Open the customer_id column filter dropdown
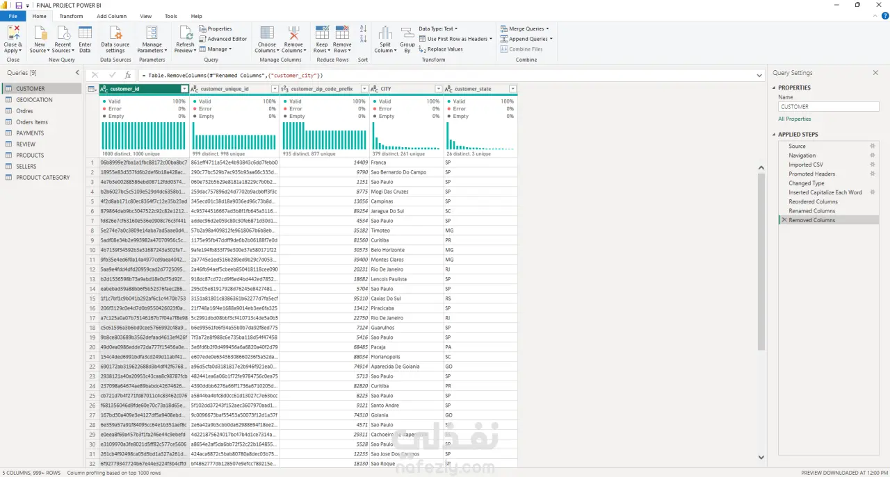The width and height of the screenshot is (890, 477). [184, 89]
